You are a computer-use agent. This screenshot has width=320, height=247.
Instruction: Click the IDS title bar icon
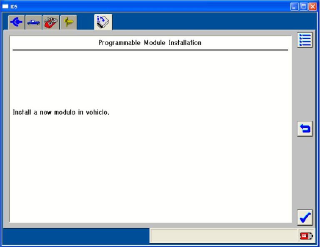coord(5,6)
